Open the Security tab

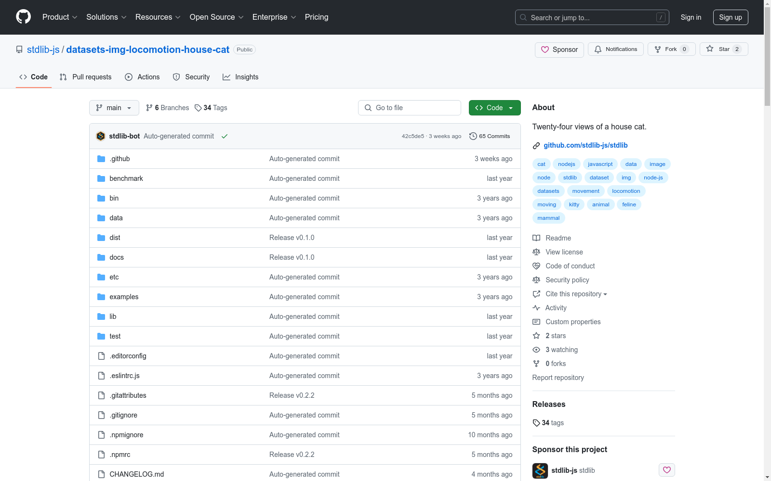coord(191,77)
